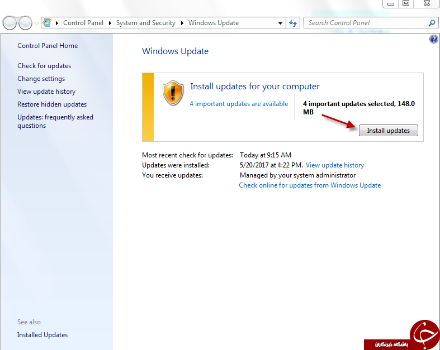Click 'You receive updates:' label
This screenshot has height=350, width=440.
tap(172, 175)
